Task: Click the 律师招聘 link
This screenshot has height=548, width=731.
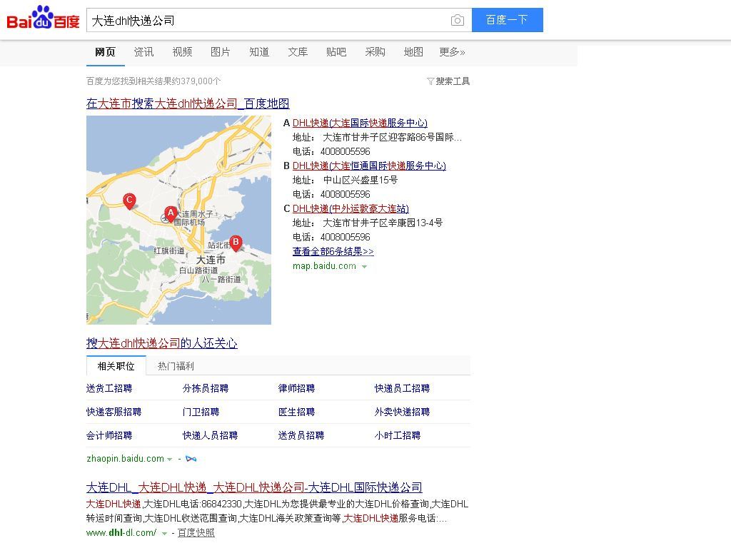Action: pos(296,388)
